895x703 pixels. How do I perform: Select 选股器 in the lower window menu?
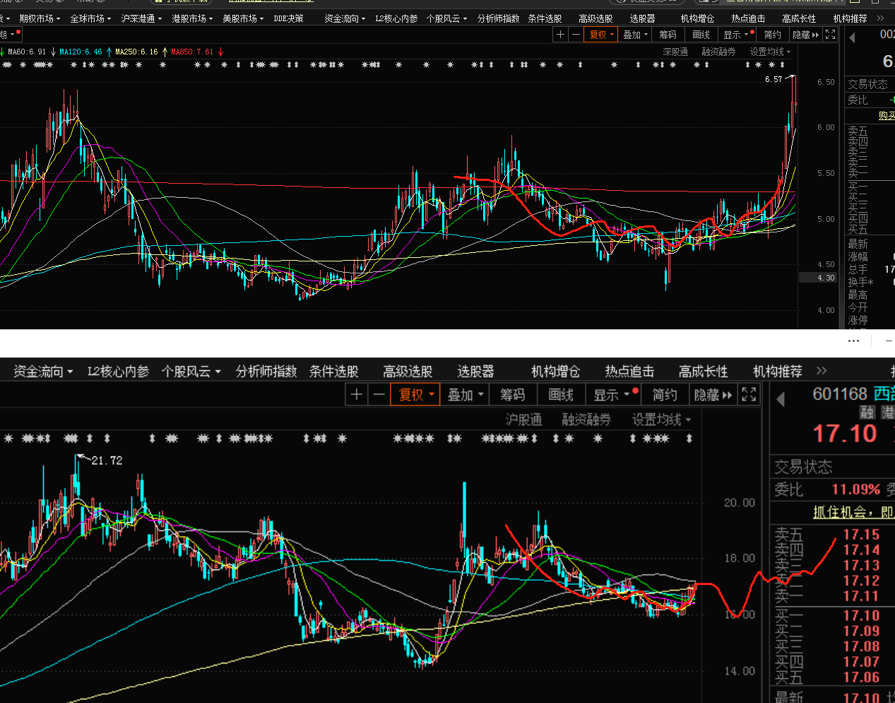click(475, 372)
